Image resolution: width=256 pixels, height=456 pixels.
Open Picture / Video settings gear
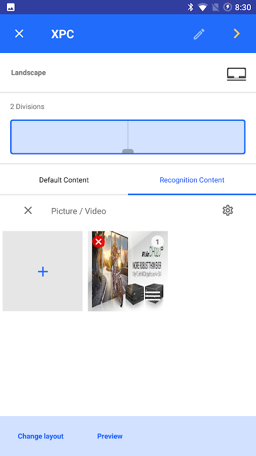point(228,210)
